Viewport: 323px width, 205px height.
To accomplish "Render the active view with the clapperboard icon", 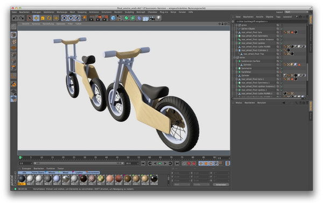I will (92, 18).
